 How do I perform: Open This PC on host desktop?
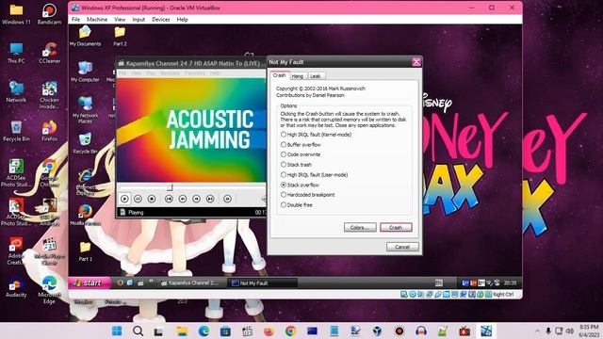(x=16, y=53)
